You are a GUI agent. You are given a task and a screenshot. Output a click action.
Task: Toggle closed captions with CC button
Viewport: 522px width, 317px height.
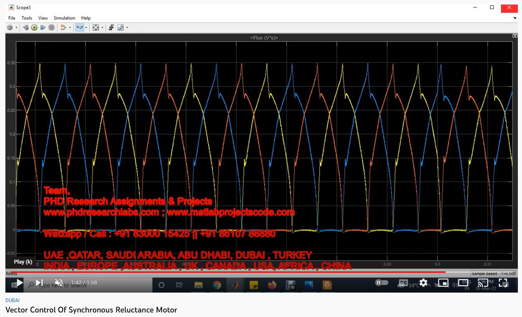coord(403,283)
